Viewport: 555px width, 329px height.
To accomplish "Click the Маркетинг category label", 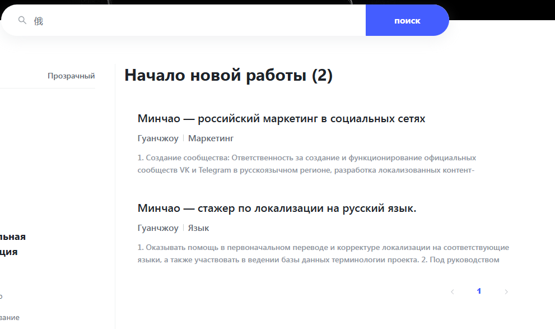I will point(211,138).
